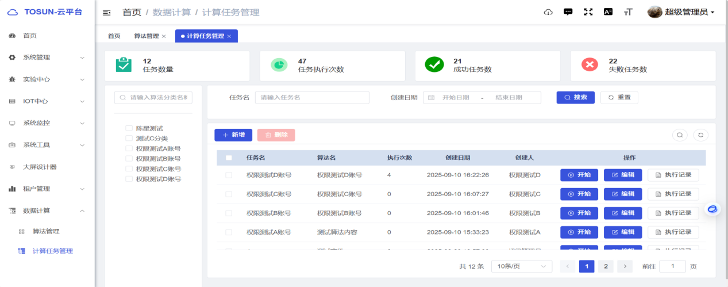Screen dimensions: 728x287
Task: Click the floating blue assistant icon
Action: 712,209
